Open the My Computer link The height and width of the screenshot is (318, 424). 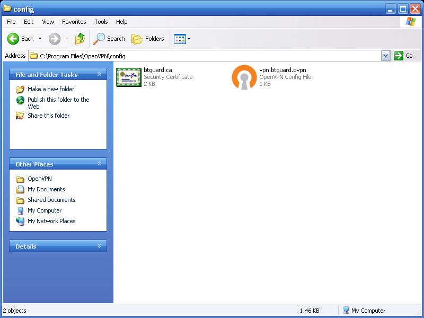point(45,210)
